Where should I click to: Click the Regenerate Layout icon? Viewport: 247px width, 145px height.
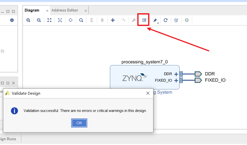tap(166, 20)
